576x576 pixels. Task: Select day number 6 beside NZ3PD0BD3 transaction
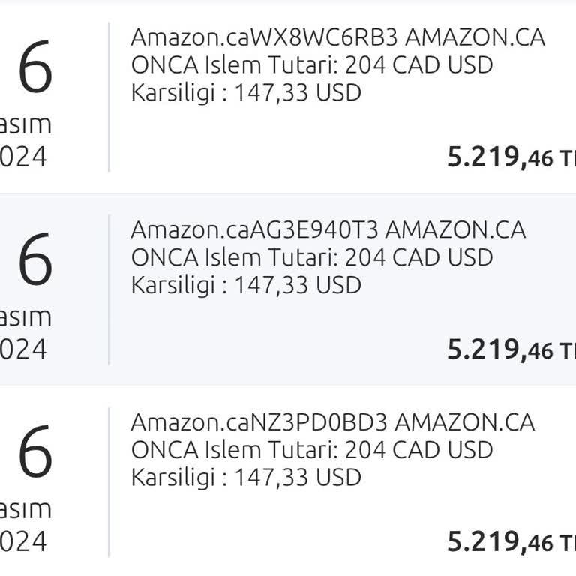(35, 453)
